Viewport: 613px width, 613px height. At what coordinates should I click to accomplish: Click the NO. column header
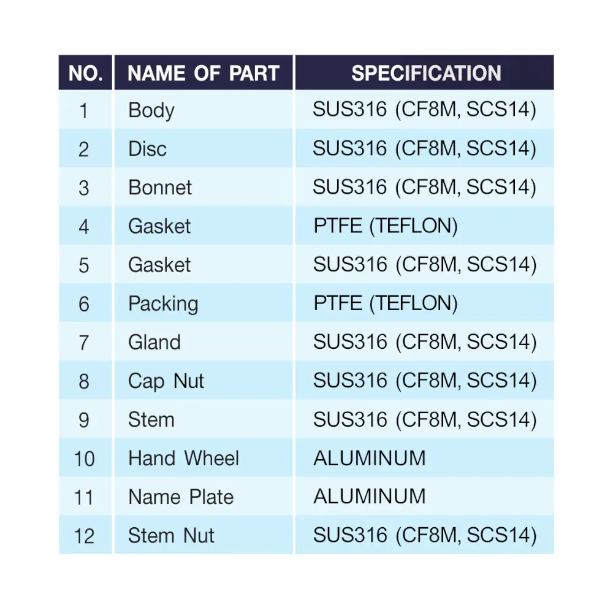pyautogui.click(x=86, y=73)
